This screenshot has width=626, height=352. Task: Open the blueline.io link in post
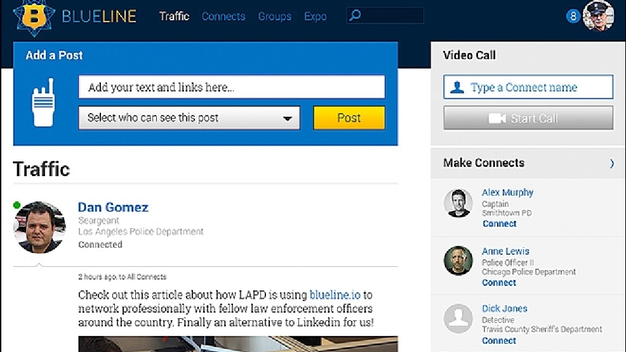[x=335, y=295]
